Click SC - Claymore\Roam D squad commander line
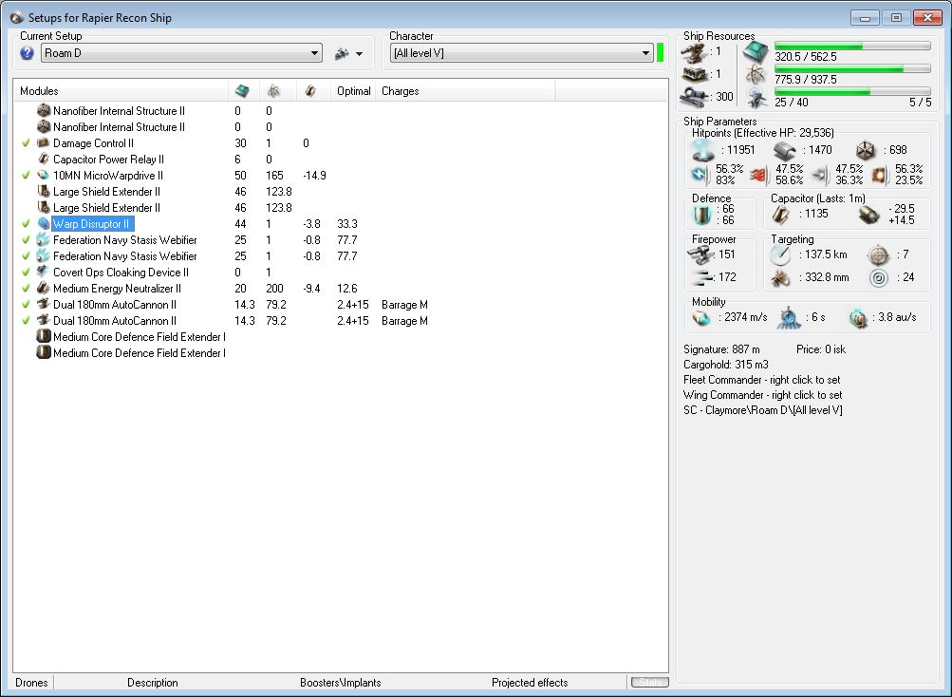Image resolution: width=952 pixels, height=697 pixels. (x=762, y=410)
